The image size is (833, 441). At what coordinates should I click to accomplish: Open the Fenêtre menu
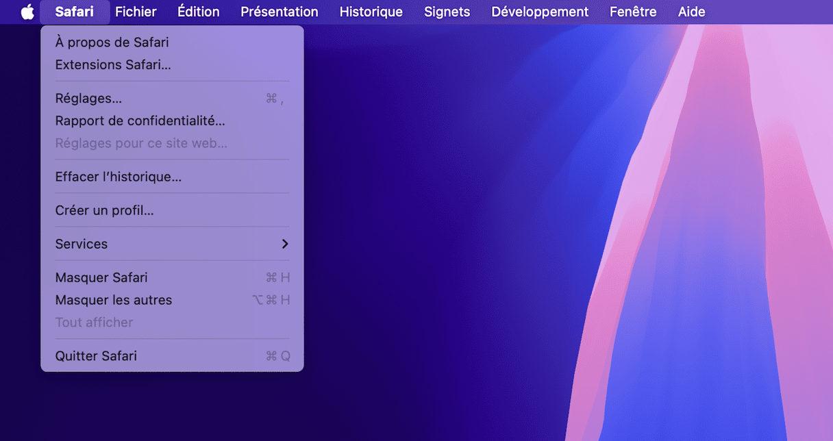pyautogui.click(x=632, y=12)
